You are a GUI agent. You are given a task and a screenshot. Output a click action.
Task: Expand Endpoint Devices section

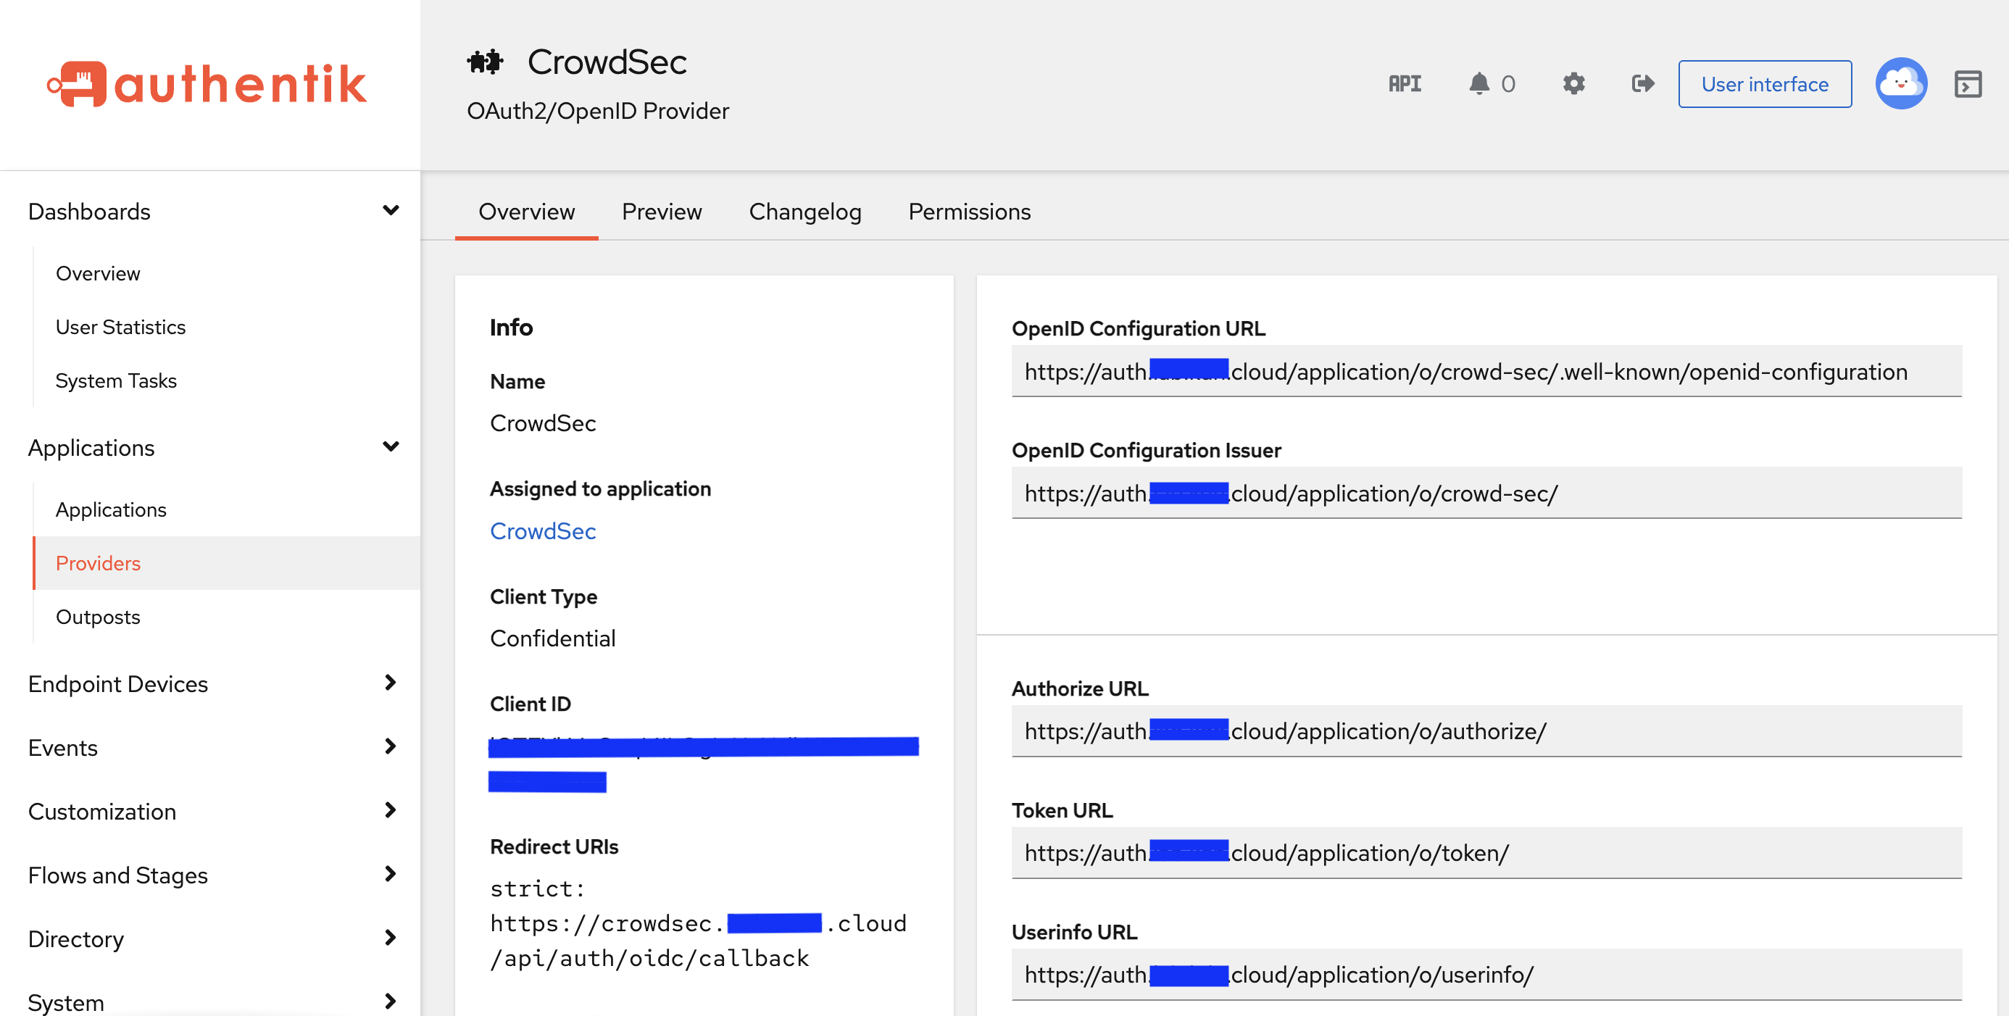coord(391,683)
